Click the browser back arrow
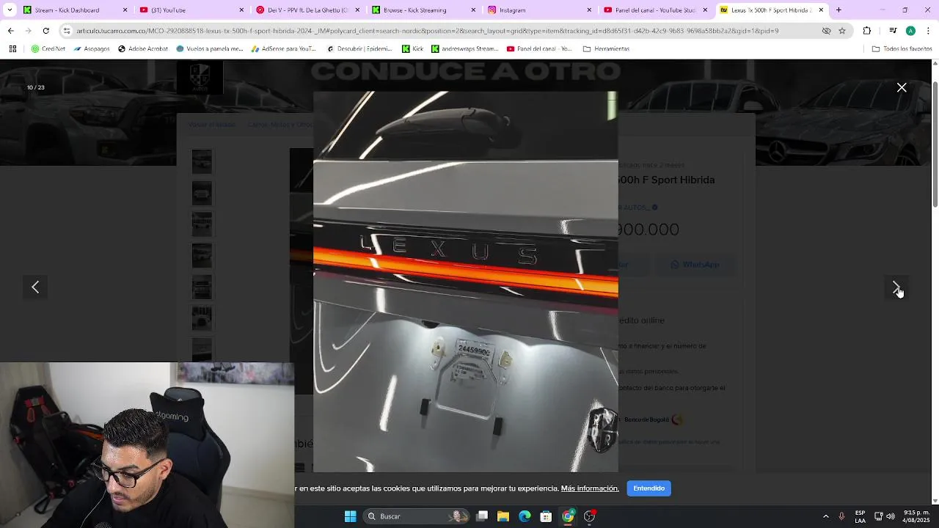The height and width of the screenshot is (528, 939). (x=10, y=31)
